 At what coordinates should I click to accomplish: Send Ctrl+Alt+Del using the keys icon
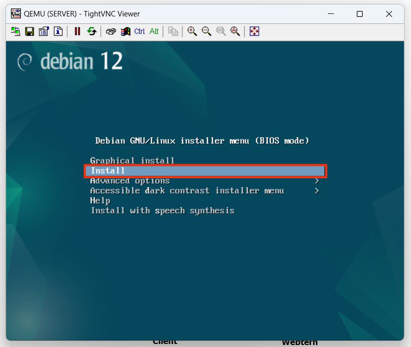111,31
